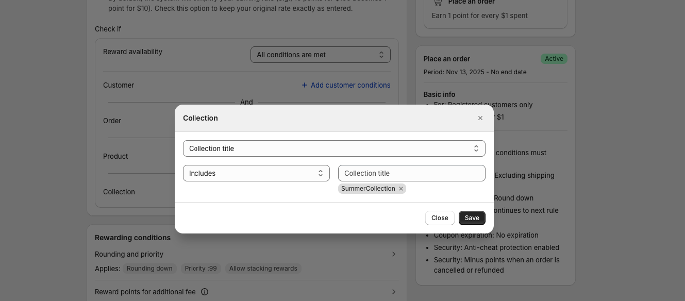
Task: Expand the Reward points for additional fee chevron
Action: [x=393, y=292]
